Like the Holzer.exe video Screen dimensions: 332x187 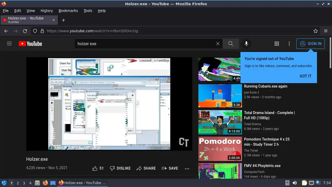click(98, 168)
